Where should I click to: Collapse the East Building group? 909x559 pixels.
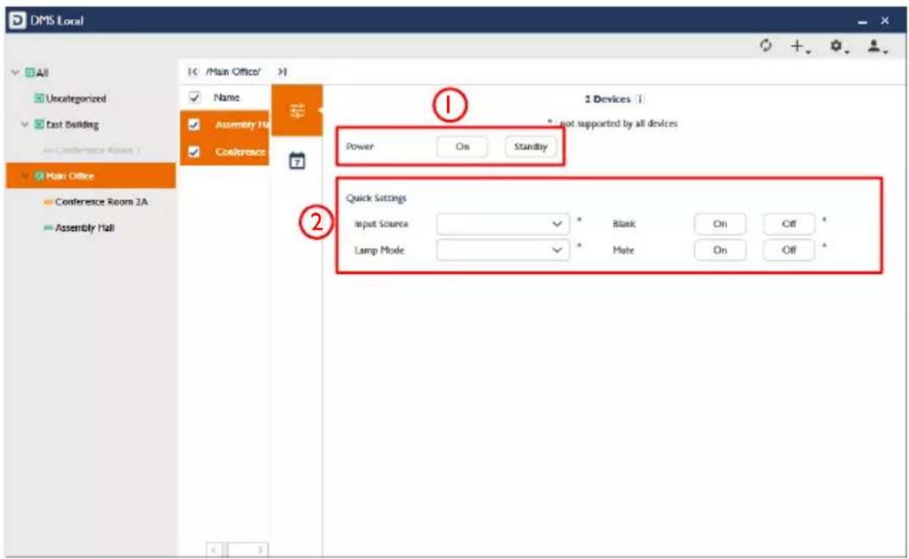pyautogui.click(x=25, y=125)
